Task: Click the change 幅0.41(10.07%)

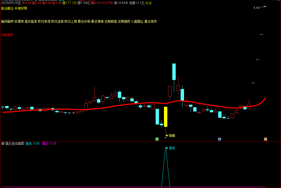Action: tap(102, 3)
